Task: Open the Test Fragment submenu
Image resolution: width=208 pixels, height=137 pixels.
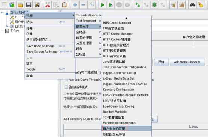Action: 88,21
